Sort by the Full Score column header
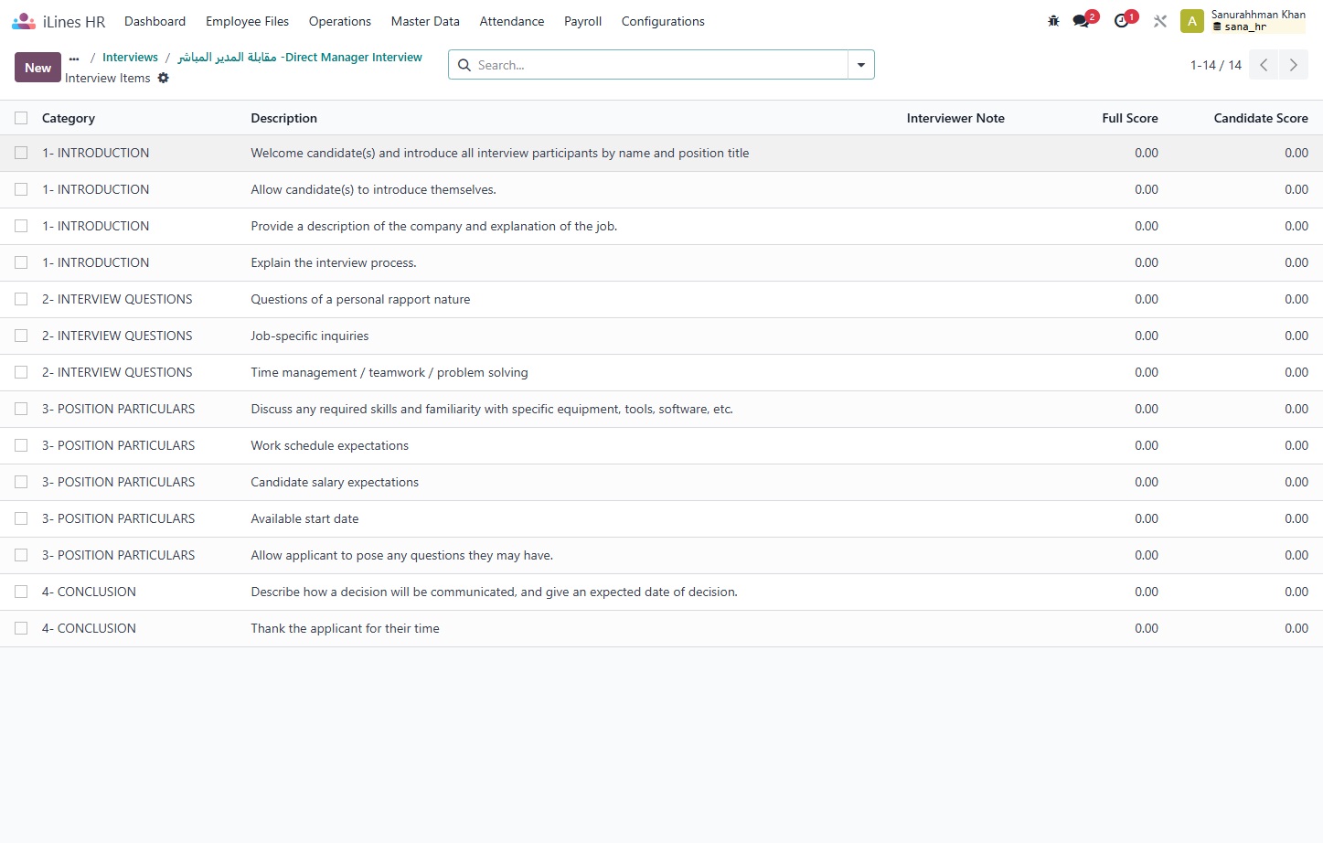The height and width of the screenshot is (843, 1323). point(1130,118)
